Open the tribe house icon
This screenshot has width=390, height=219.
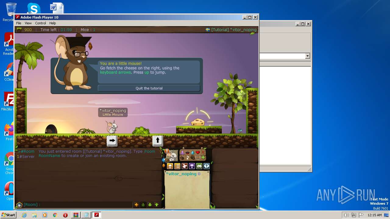[170, 166]
